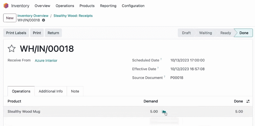Expand the Reporting menu
The height and width of the screenshot is (126, 255).
[108, 6]
